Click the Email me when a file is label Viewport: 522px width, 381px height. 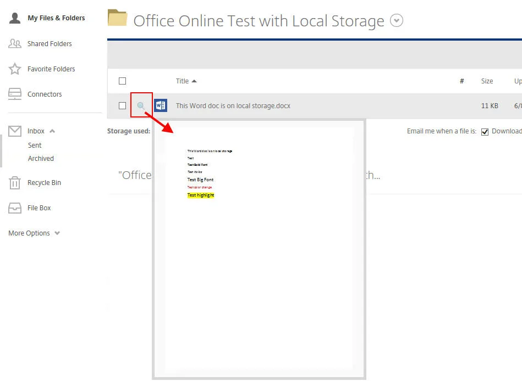(x=442, y=131)
